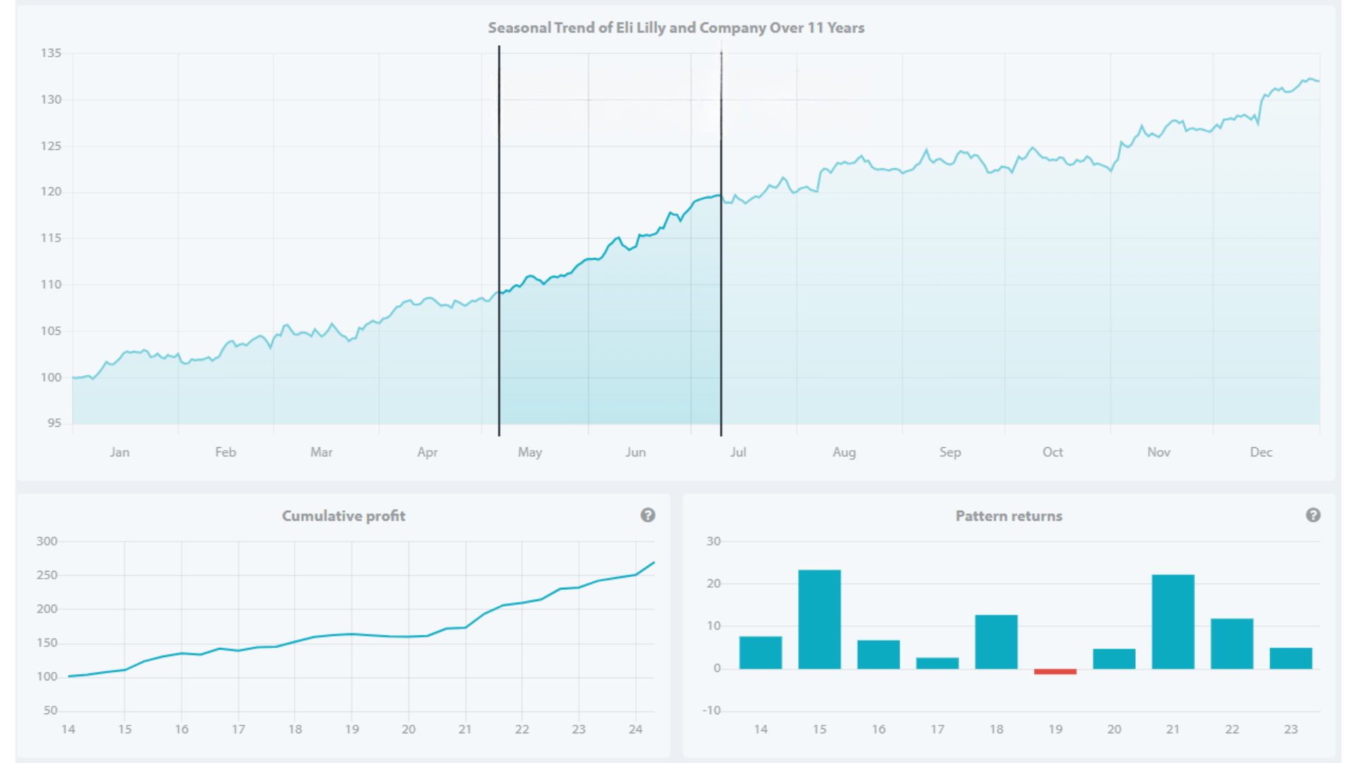Select the 2015 bar in Pattern returns

coord(819,619)
